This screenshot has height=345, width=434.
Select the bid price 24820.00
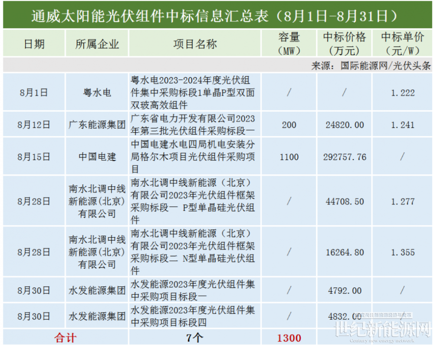coord(345,125)
